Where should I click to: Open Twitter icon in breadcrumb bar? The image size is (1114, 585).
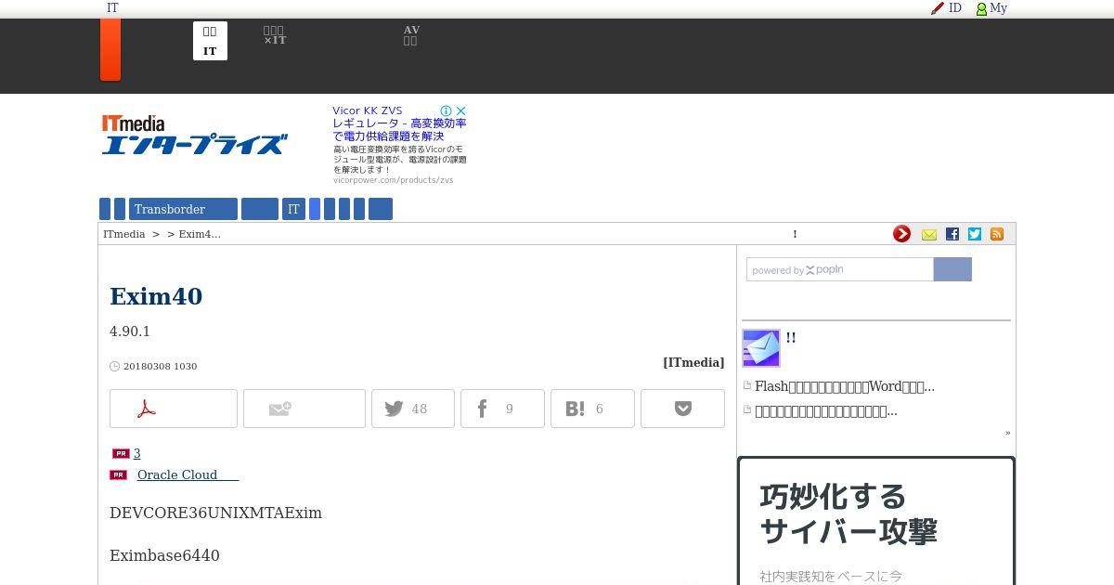(975, 234)
